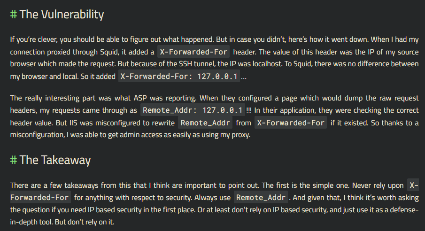Click The Takeaway heading text
The width and height of the screenshot is (425, 231).
pyautogui.click(x=55, y=160)
